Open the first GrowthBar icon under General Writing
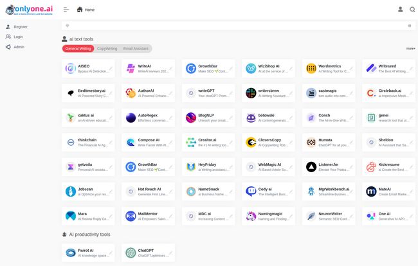 pos(191,69)
